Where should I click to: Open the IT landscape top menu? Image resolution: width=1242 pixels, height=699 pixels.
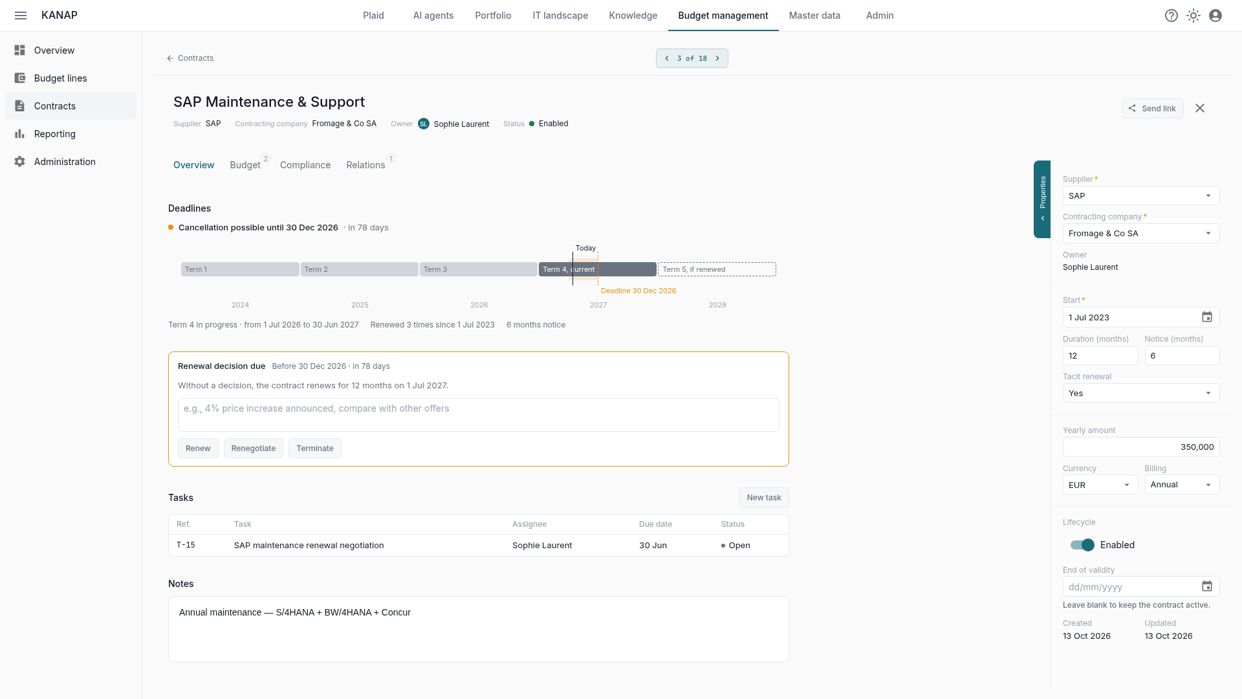(560, 16)
